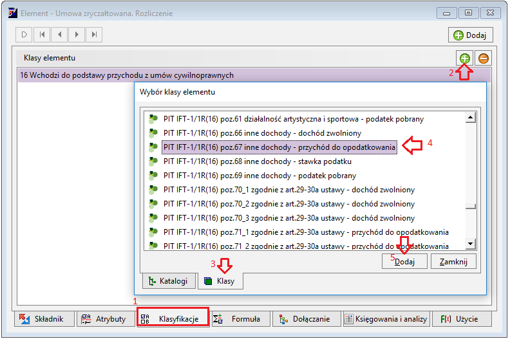Screen dimensions: 510x339
Task: Click the new record toolbar icon
Action: 24,35
